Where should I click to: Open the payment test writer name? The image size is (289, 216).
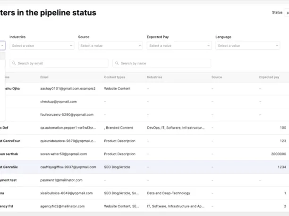point(8,180)
